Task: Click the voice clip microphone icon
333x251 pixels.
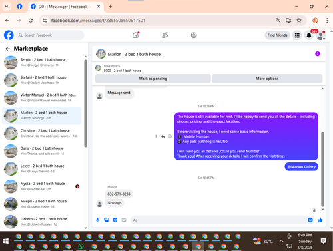Action: pos(97,220)
